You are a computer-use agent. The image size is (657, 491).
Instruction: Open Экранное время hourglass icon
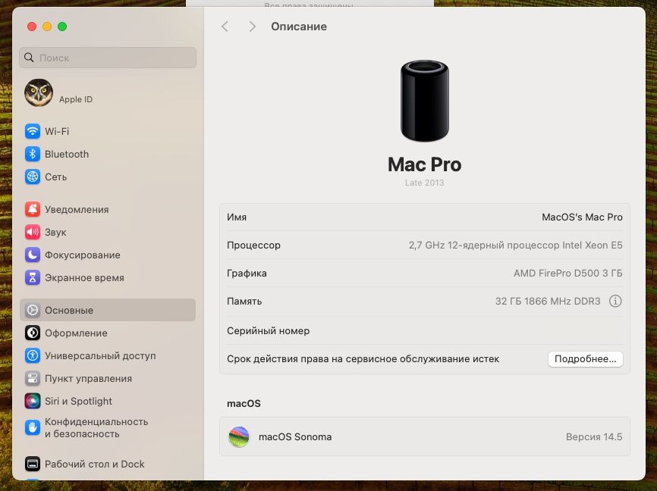(x=33, y=277)
